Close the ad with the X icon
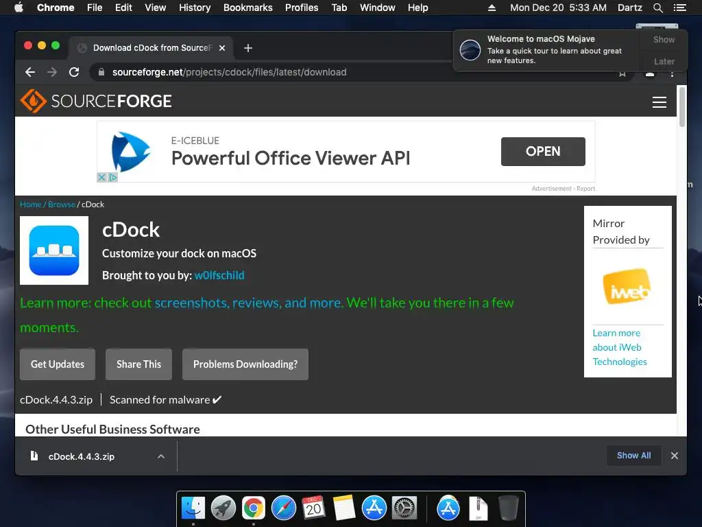This screenshot has width=702, height=527. [101, 178]
